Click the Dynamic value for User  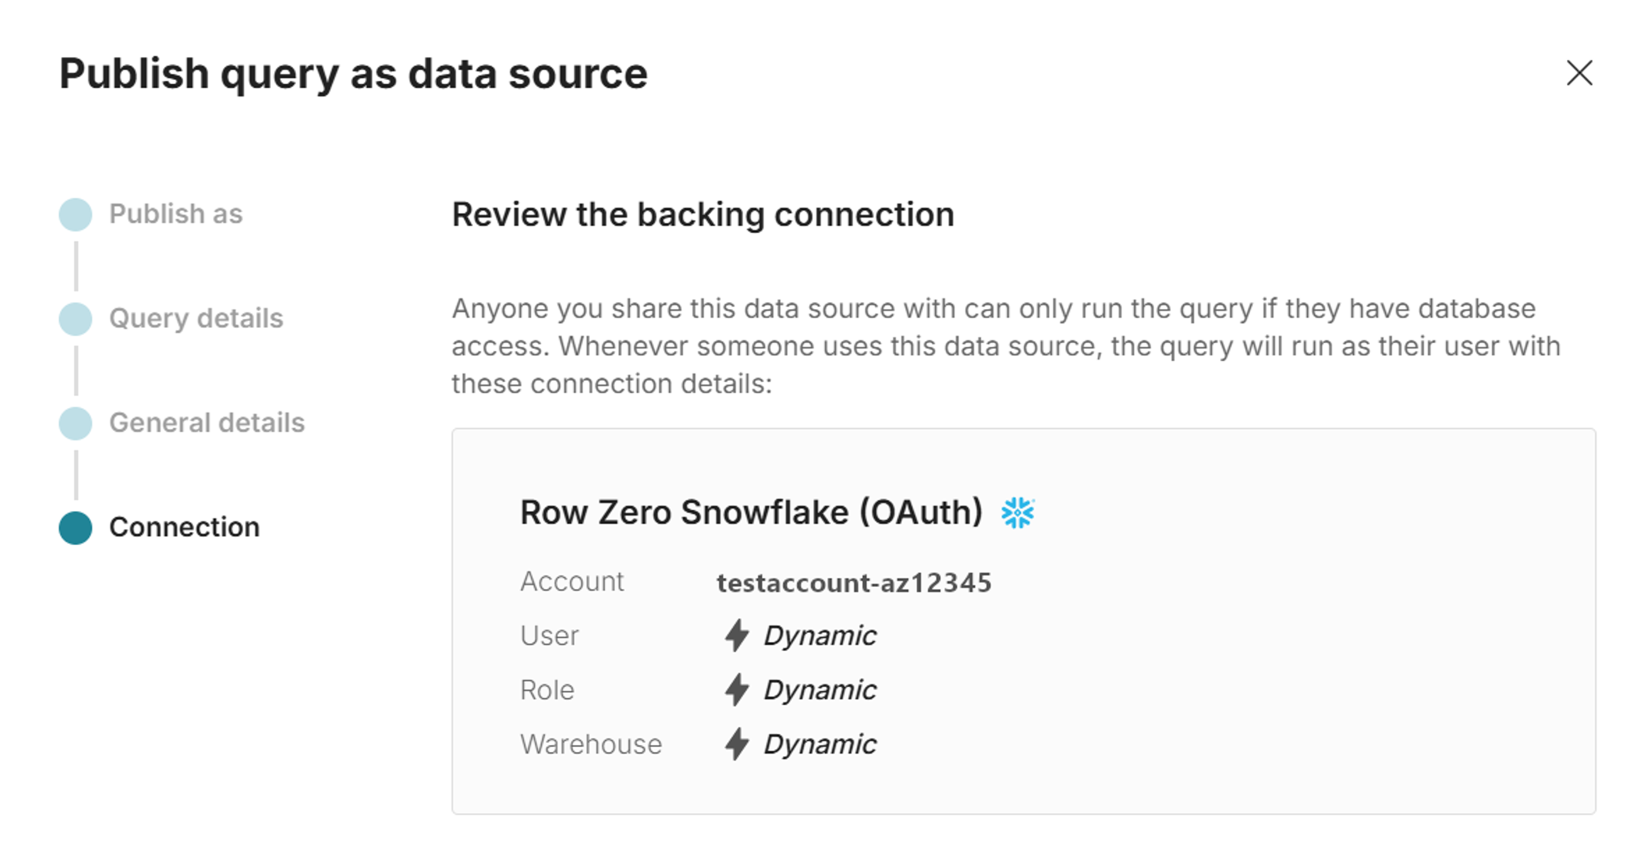pyautogui.click(x=820, y=635)
